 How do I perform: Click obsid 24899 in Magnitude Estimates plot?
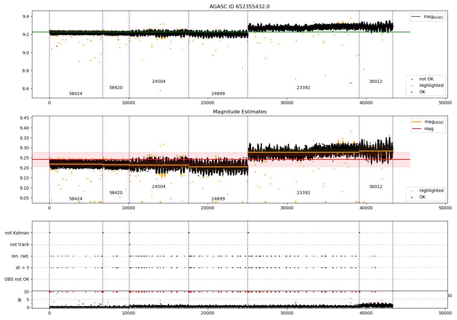pyautogui.click(x=218, y=199)
